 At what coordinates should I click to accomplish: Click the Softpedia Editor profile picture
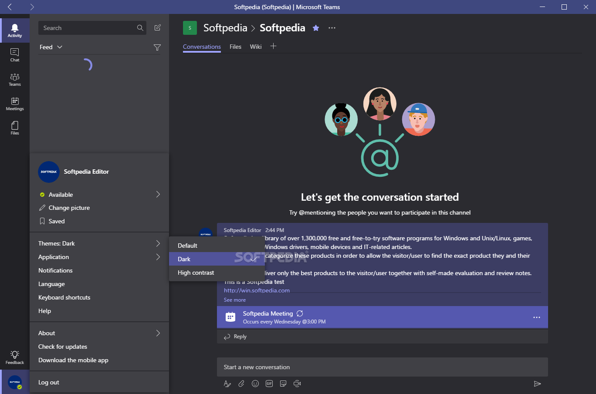point(49,172)
